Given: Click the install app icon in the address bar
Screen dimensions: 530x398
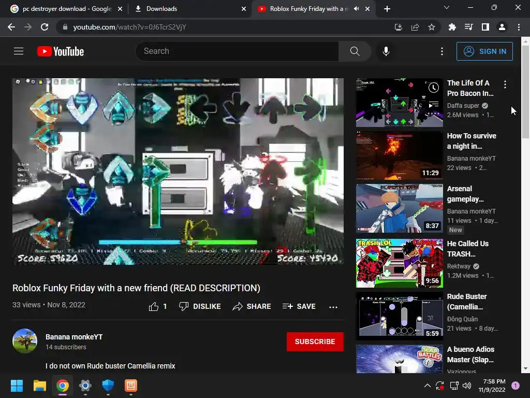Looking at the screenshot, I should pyautogui.click(x=398, y=27).
